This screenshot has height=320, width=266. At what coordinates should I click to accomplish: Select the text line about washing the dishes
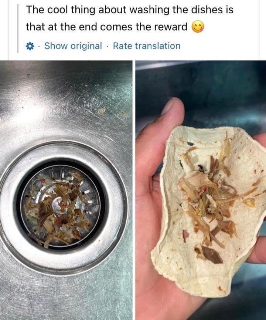(x=130, y=10)
